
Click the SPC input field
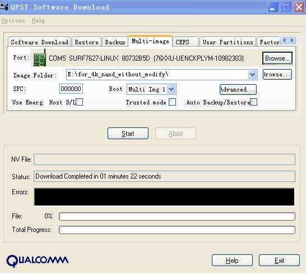click(x=71, y=89)
